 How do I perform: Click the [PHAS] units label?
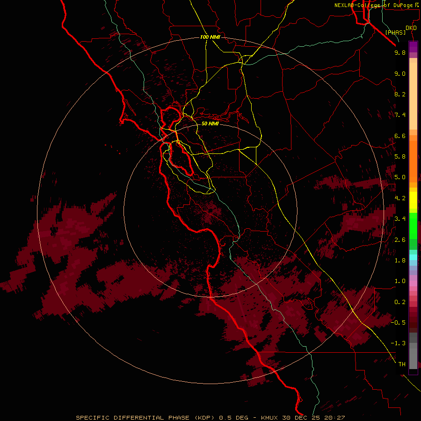pos(395,32)
